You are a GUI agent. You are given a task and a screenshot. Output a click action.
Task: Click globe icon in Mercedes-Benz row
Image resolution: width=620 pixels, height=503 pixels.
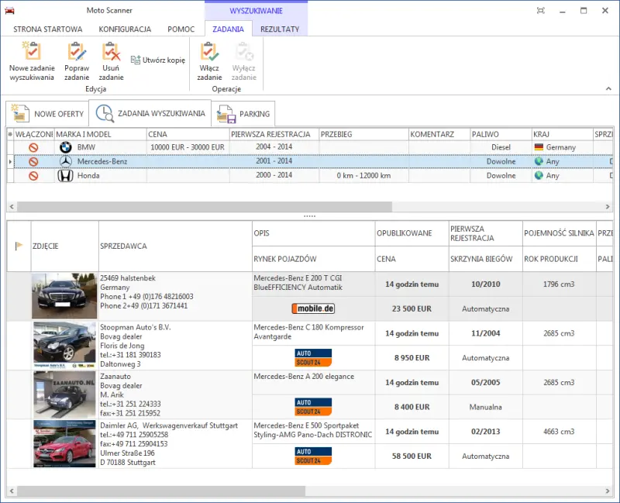point(539,161)
